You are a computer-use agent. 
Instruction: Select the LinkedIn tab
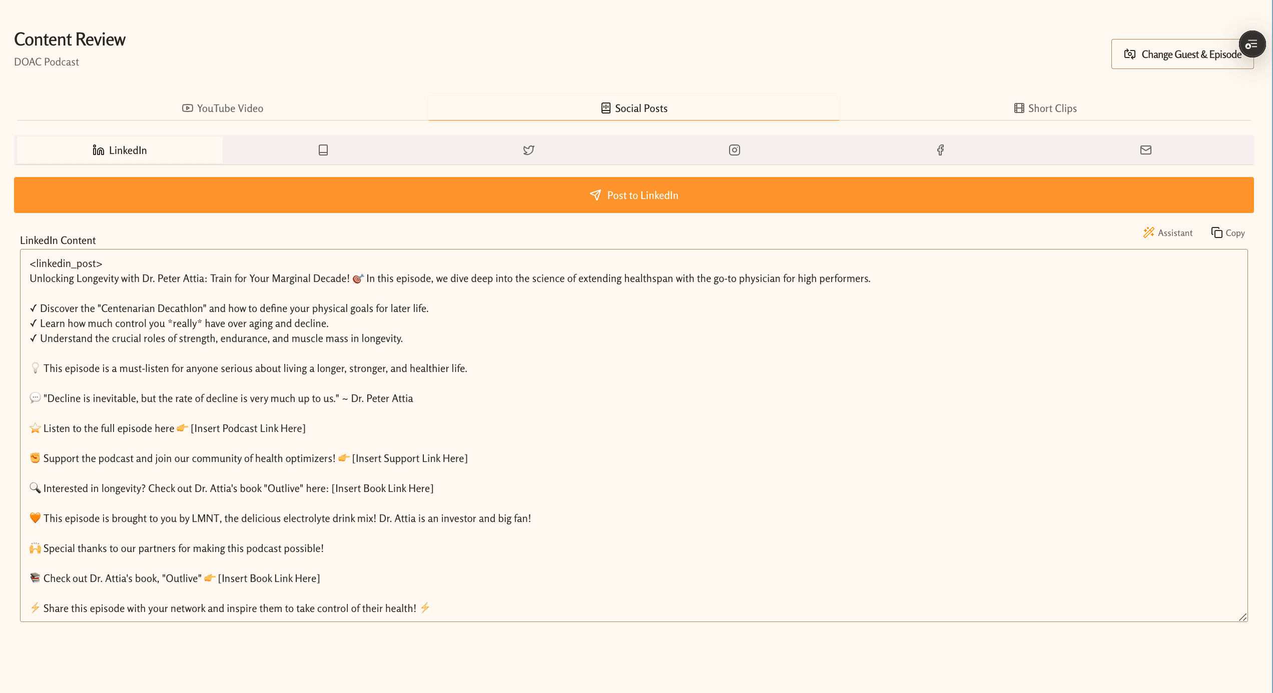(120, 150)
